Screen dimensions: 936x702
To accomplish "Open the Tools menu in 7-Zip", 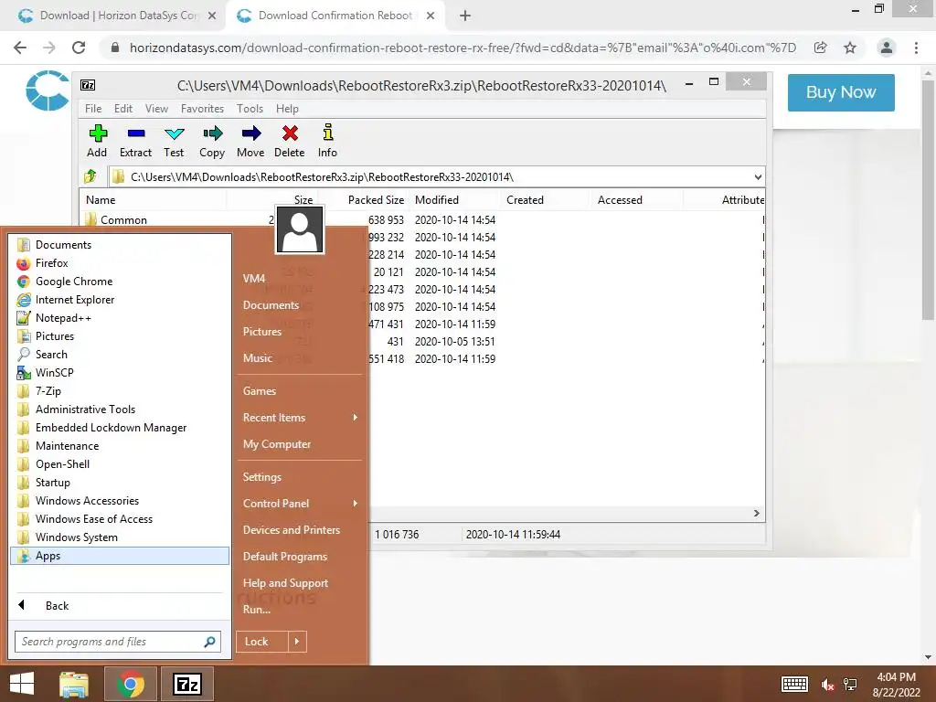I will (x=250, y=109).
